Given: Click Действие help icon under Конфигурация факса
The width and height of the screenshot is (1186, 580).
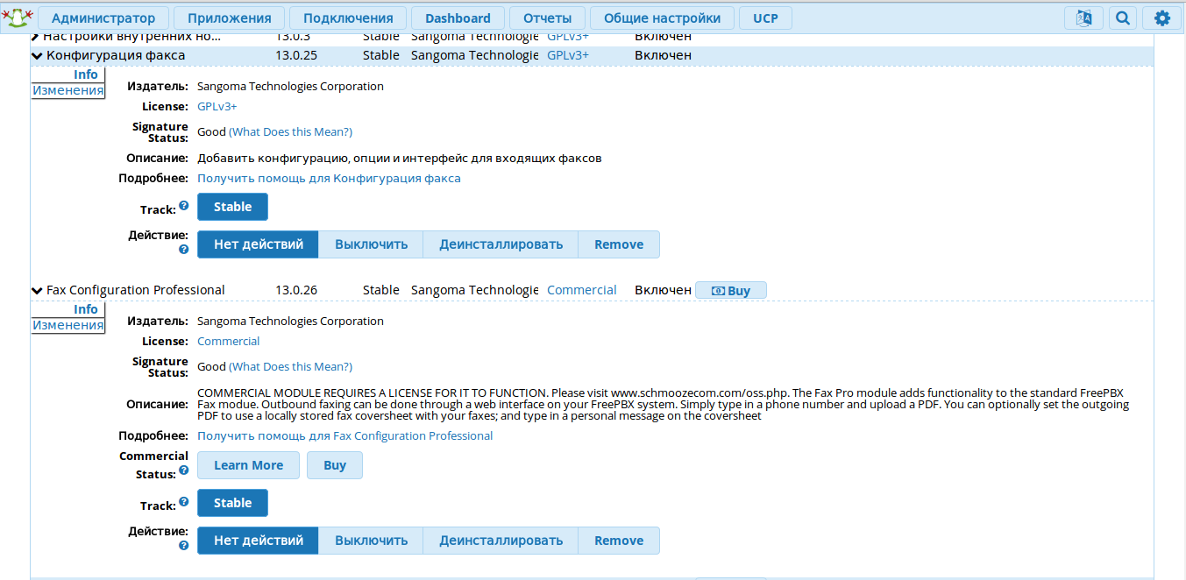Looking at the screenshot, I should click(184, 249).
